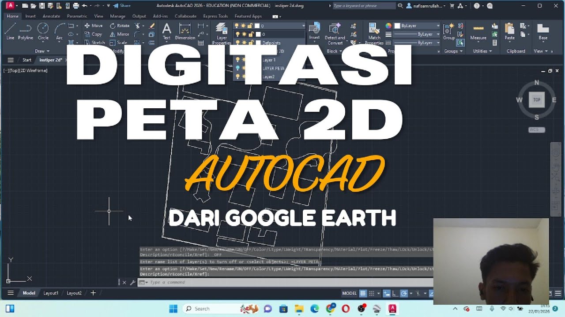Click the color wheel object color icon
Viewport: 565px width, 317px height.
tap(388, 26)
